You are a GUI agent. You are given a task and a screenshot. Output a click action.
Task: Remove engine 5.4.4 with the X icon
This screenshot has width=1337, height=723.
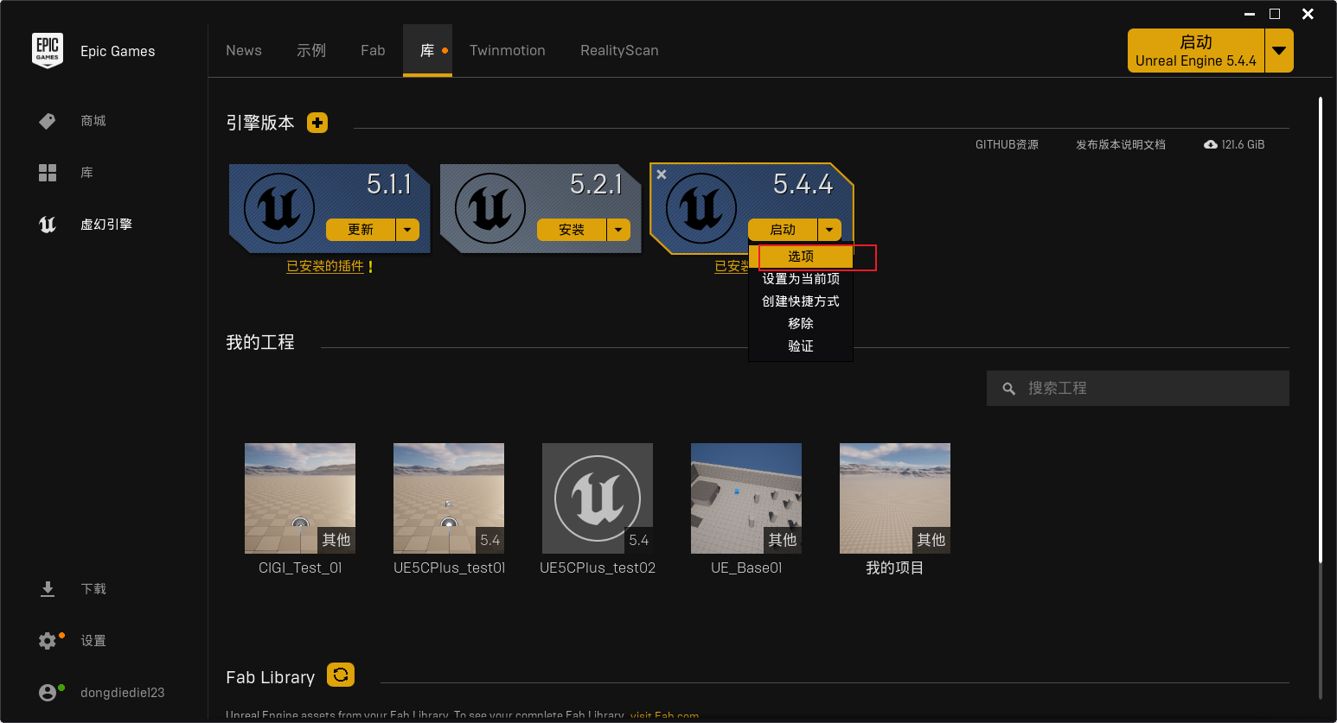pyautogui.click(x=662, y=174)
